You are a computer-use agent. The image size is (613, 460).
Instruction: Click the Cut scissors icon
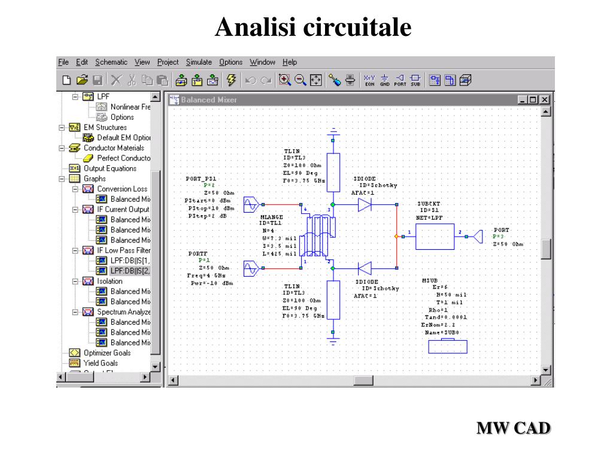point(132,80)
